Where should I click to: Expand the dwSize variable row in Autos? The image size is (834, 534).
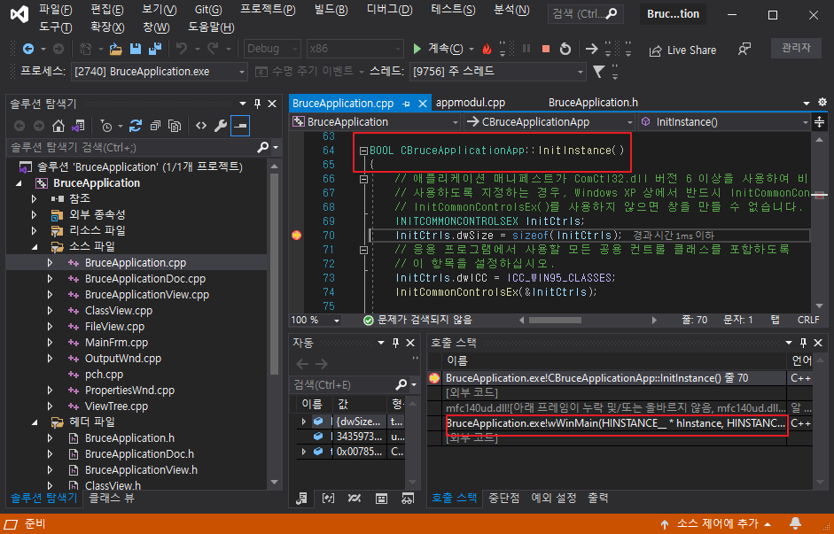304,422
